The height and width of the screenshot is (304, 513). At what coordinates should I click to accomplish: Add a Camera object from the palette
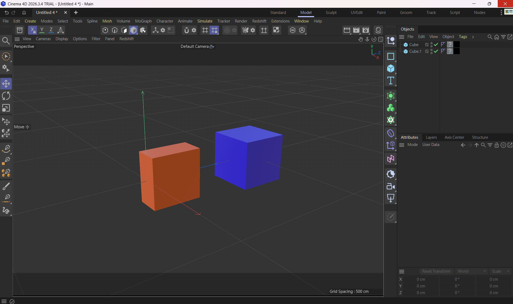[x=391, y=186]
